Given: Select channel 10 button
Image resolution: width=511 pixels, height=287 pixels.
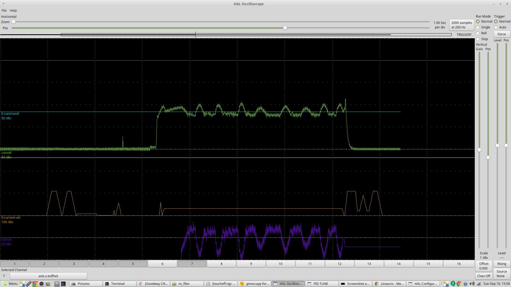Looking at the screenshot, I should (281, 264).
